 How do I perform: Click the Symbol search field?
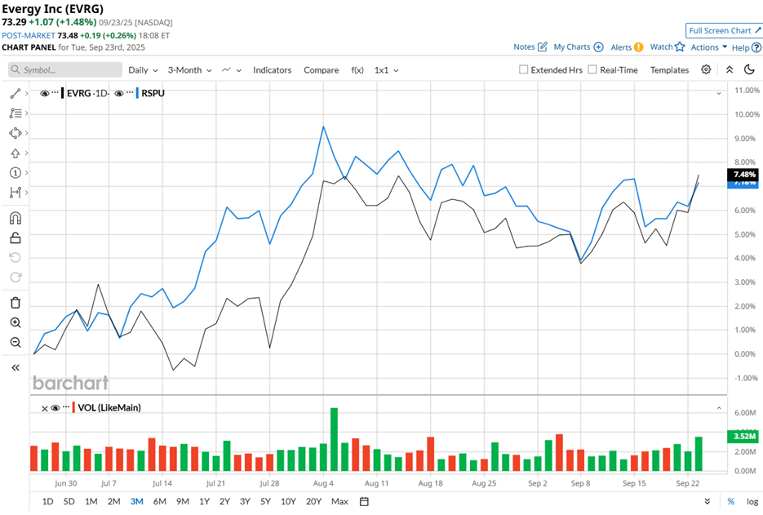point(65,69)
